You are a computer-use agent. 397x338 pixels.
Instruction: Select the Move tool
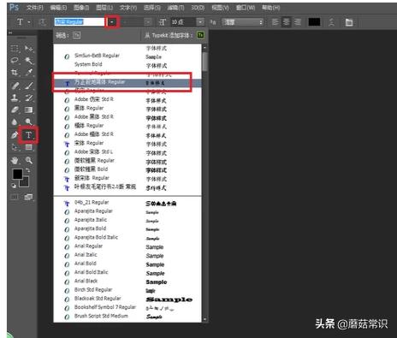tap(28, 48)
